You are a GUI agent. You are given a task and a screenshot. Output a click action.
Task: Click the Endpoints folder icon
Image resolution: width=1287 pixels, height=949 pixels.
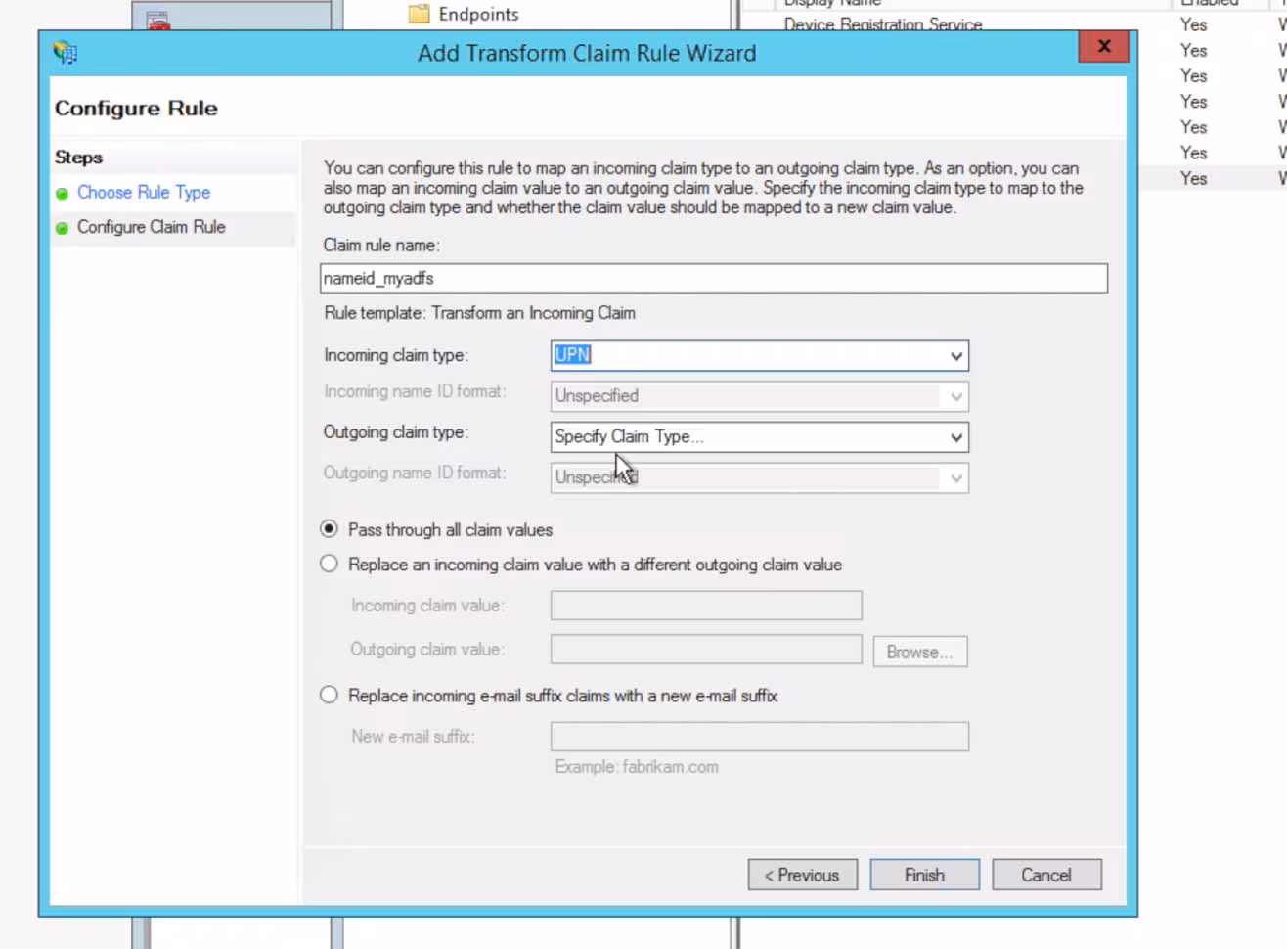pos(420,14)
